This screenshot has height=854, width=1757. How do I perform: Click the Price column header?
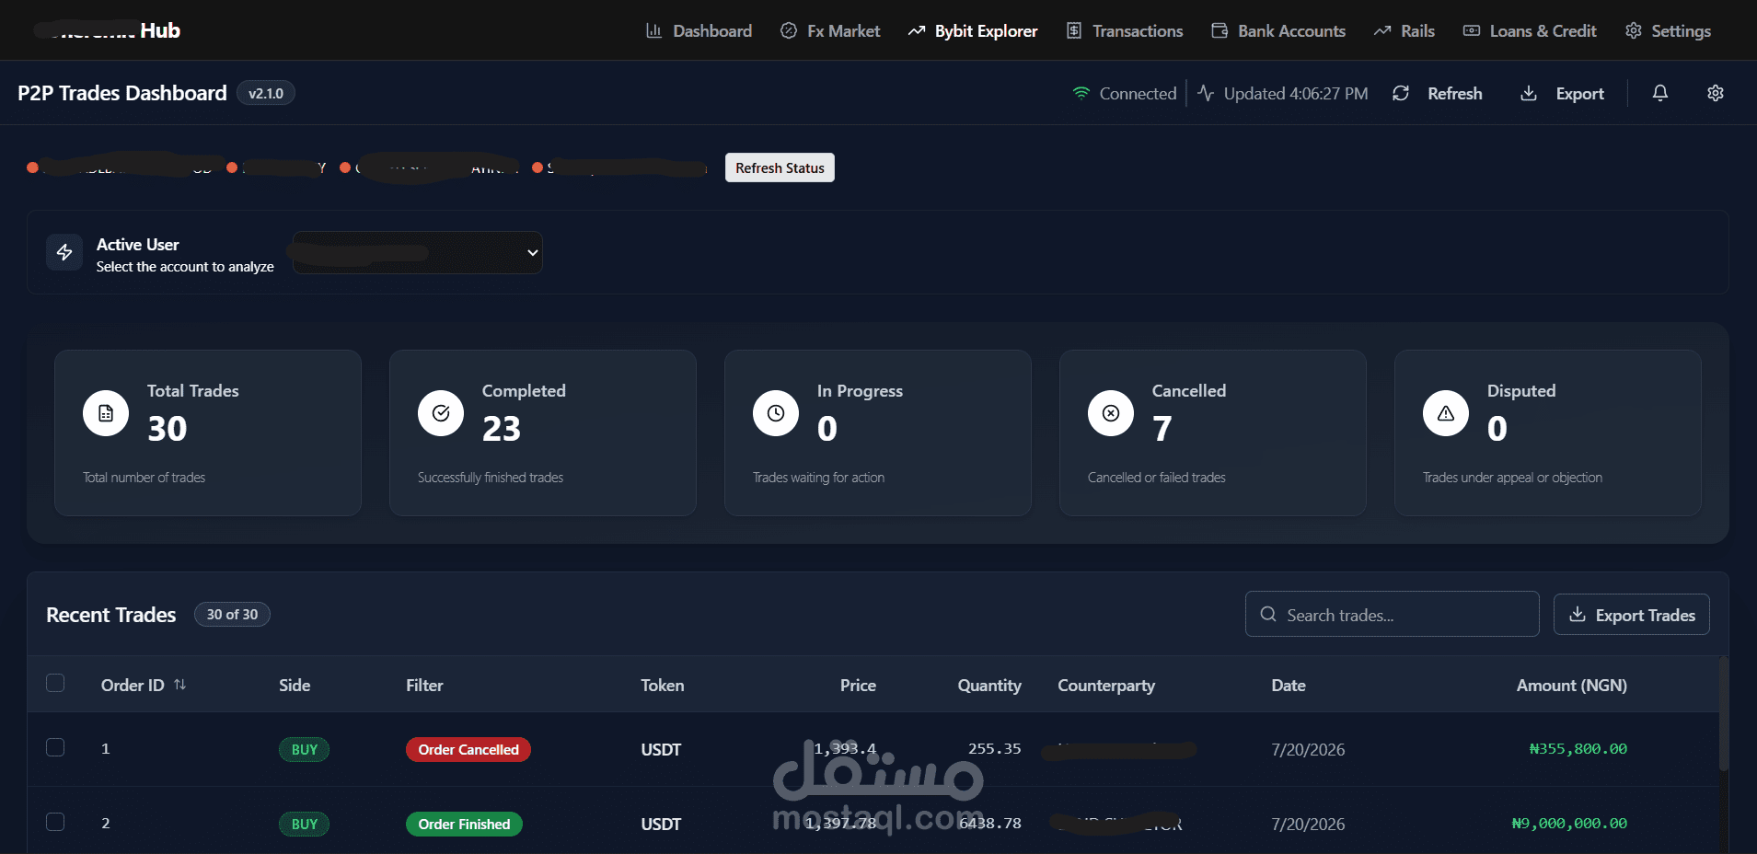point(858,686)
